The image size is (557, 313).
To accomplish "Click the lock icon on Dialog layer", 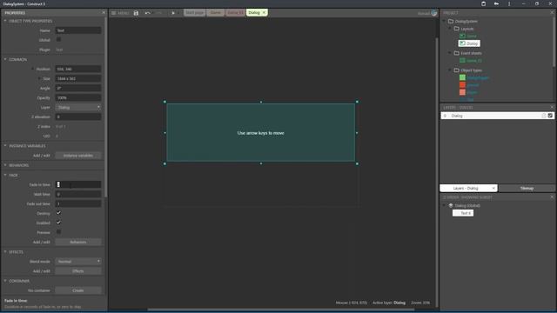I will click(x=543, y=116).
